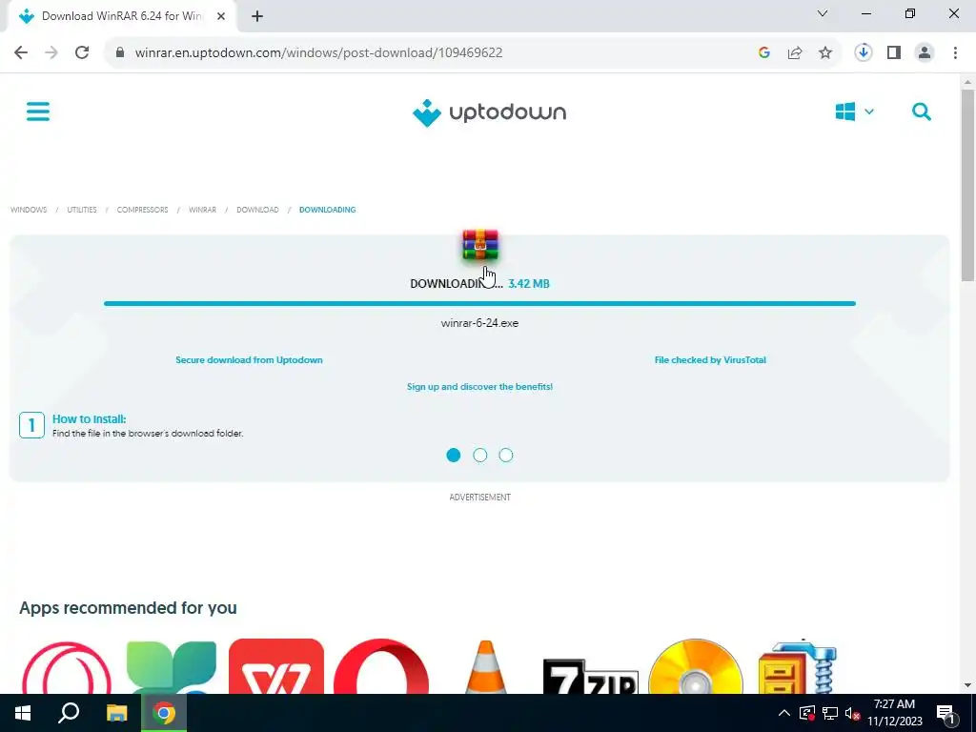
Task: Open the file cabinet clamp recommended app
Action: pyautogui.click(x=798, y=666)
